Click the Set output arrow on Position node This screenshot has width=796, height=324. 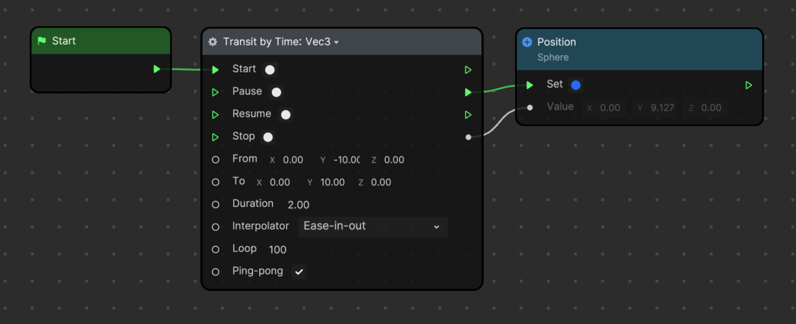pyautogui.click(x=749, y=85)
